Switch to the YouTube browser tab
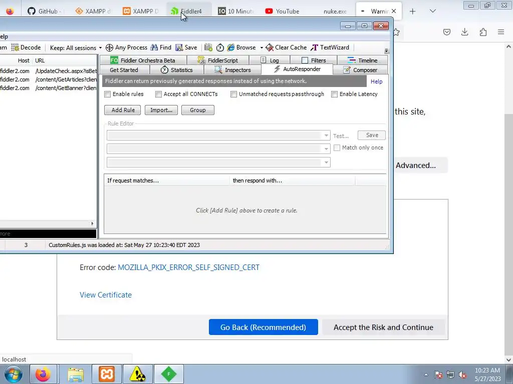 click(x=283, y=11)
